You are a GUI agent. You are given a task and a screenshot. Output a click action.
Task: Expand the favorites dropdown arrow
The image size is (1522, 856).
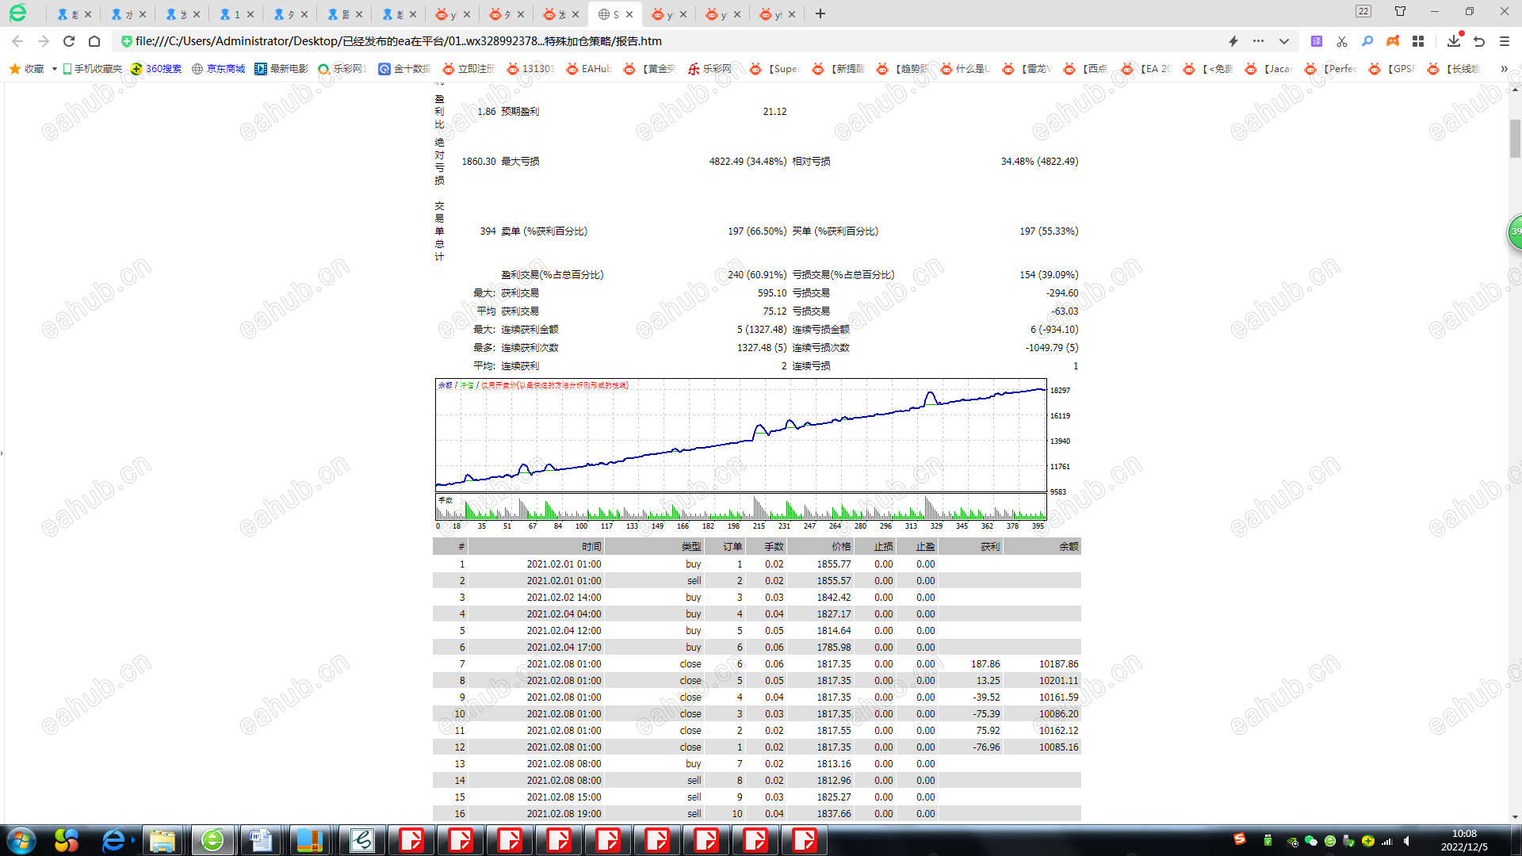(55, 69)
